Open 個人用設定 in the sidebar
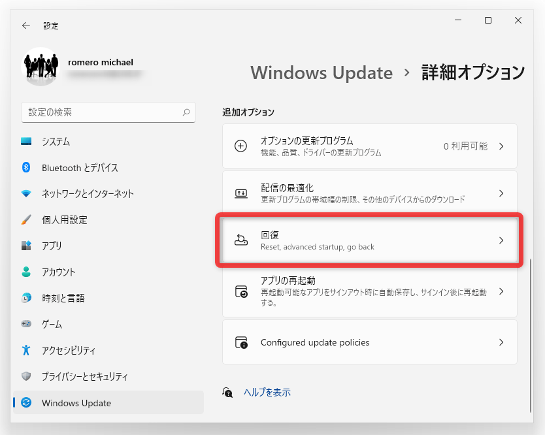 point(65,220)
